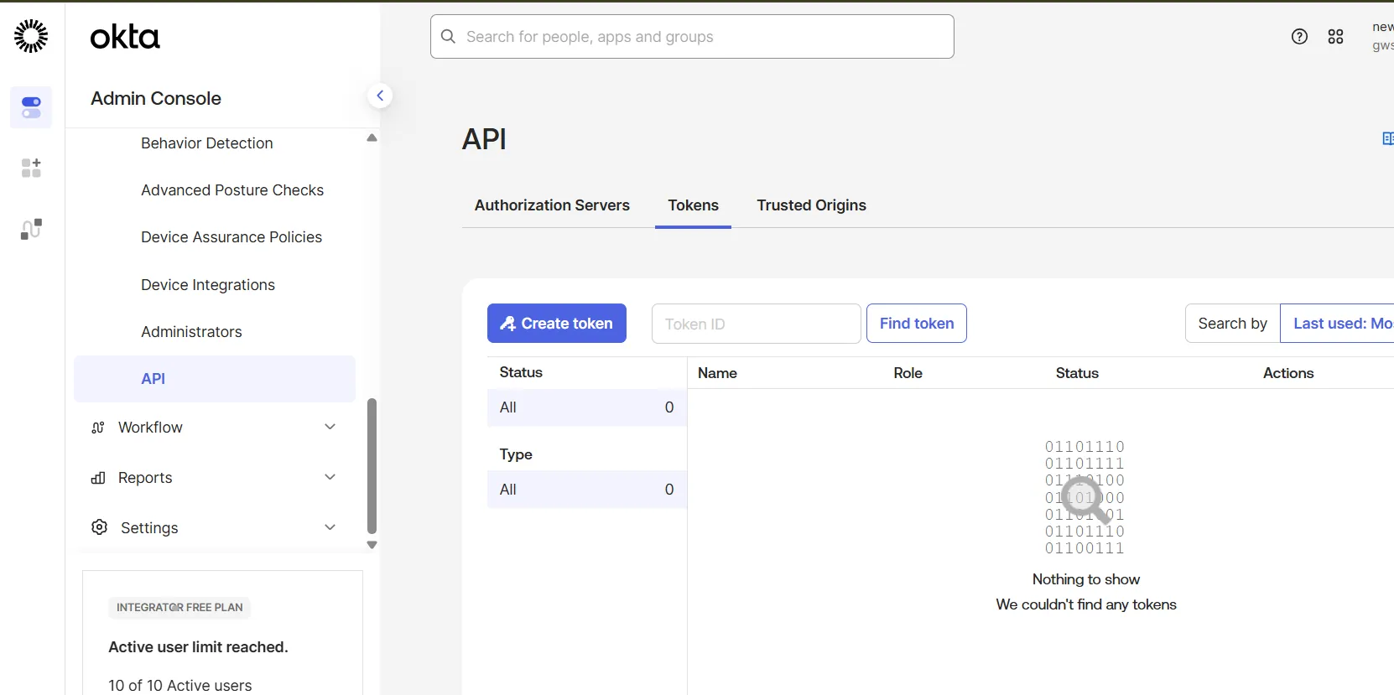The image size is (1394, 695).
Task: Open the Last used filter dropdown
Action: point(1337,324)
